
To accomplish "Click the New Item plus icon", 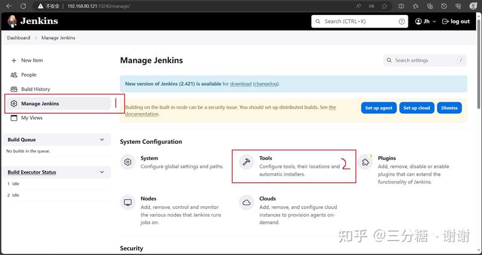I will coord(14,61).
